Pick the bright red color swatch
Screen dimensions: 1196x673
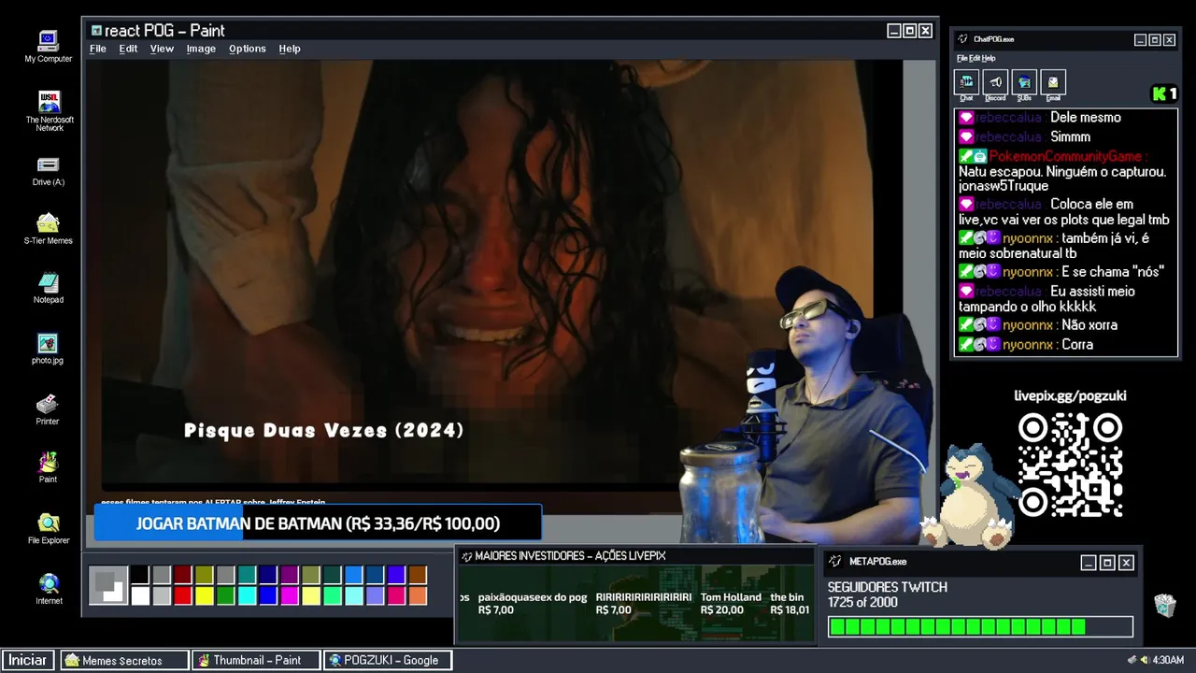(182, 595)
